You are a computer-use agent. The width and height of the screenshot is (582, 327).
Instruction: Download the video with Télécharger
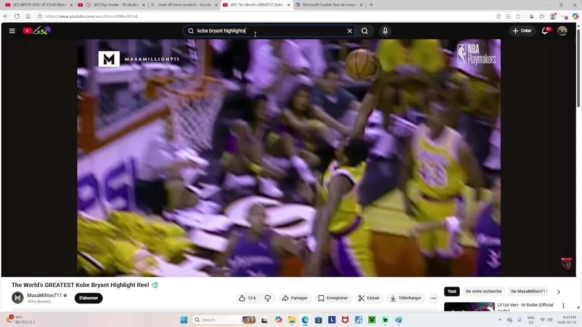406,298
